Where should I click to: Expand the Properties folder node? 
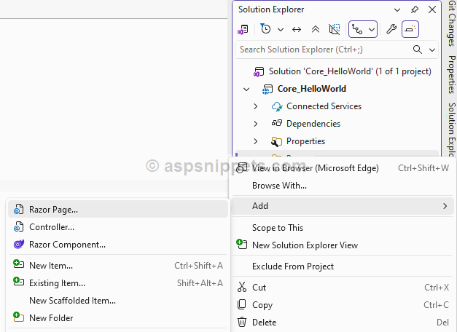point(256,141)
